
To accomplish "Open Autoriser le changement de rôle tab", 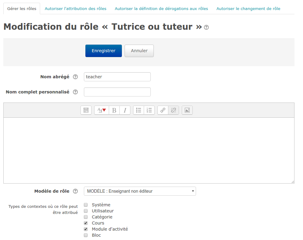I will click(248, 8).
